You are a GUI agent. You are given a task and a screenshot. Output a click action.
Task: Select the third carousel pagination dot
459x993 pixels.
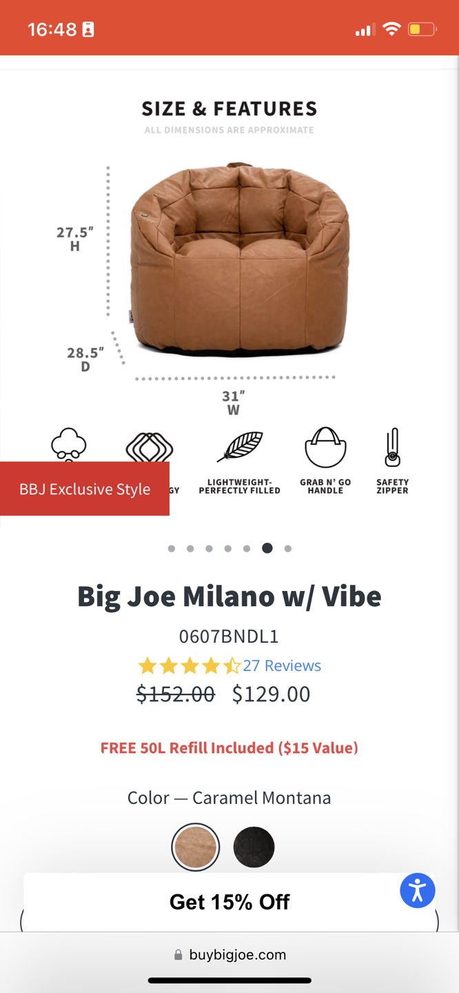point(209,549)
